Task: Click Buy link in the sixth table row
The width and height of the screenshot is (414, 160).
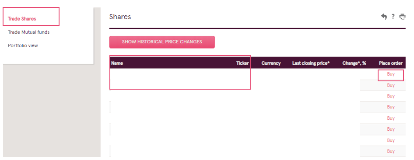Action: (391, 129)
